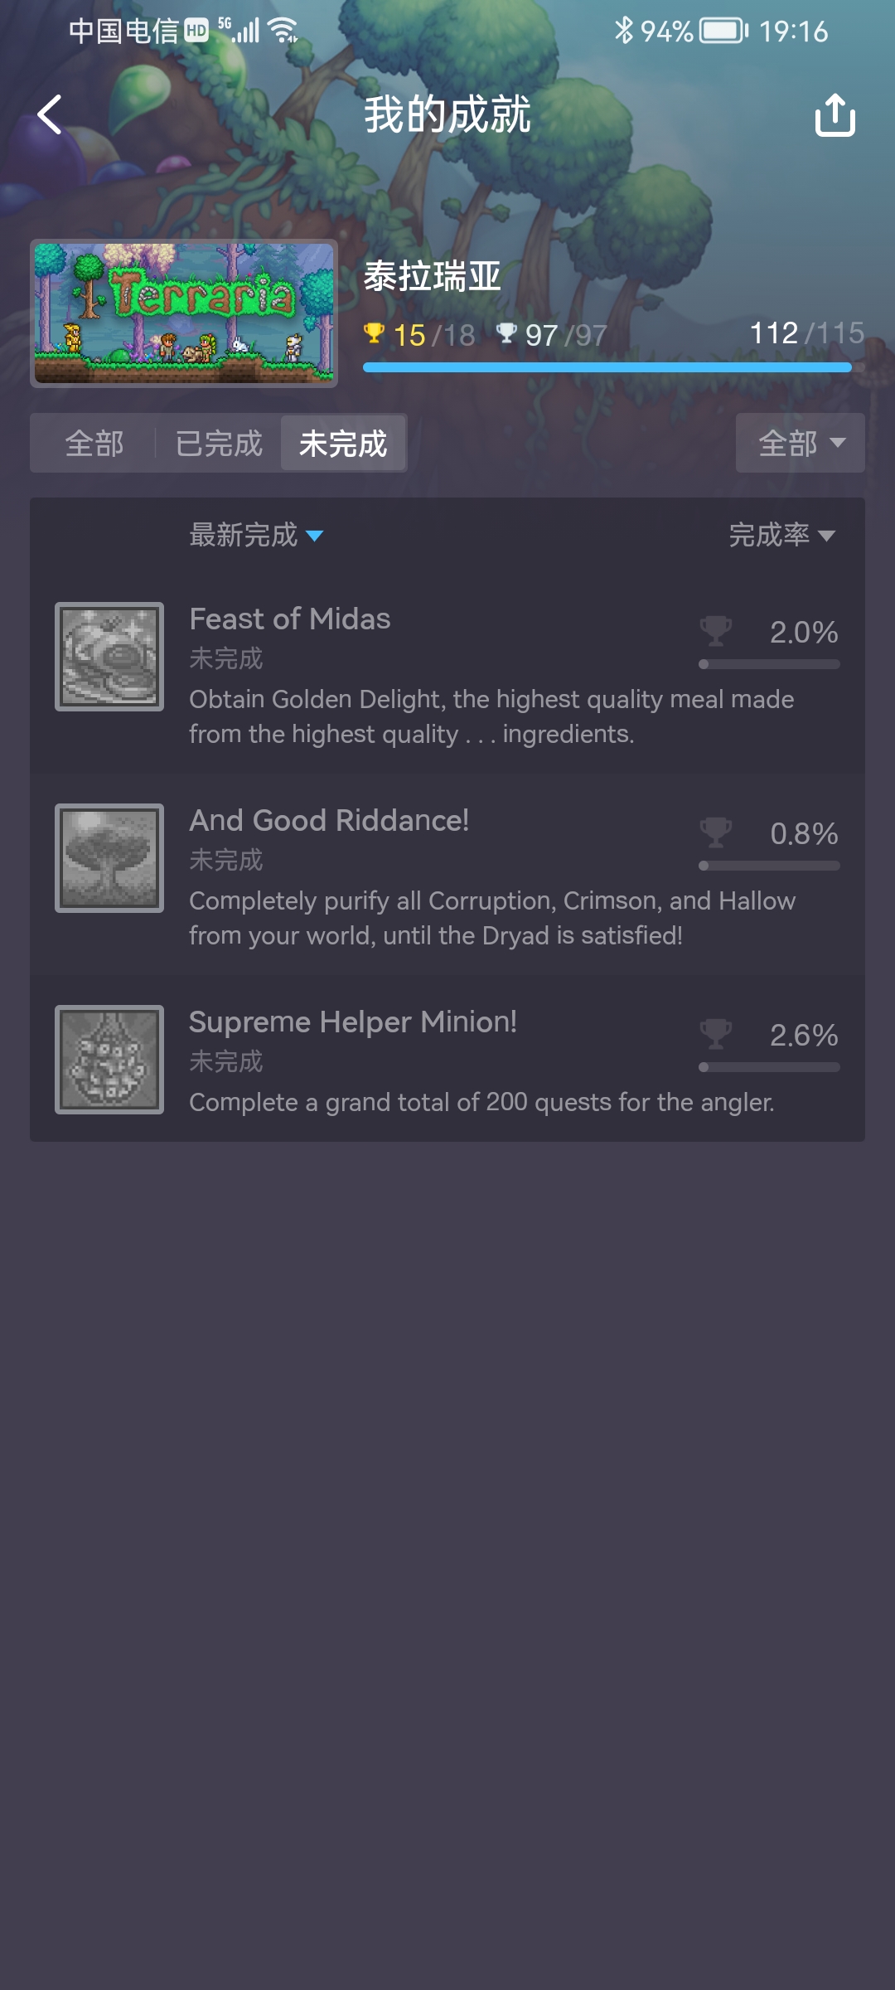
Task: Tap the blue overall progress bar
Action: pos(607,367)
